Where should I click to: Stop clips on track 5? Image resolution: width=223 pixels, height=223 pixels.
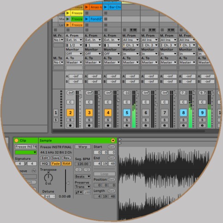point(124,30)
